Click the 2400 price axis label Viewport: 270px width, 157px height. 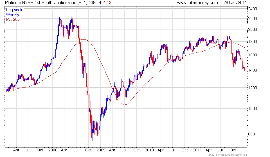(253, 9)
